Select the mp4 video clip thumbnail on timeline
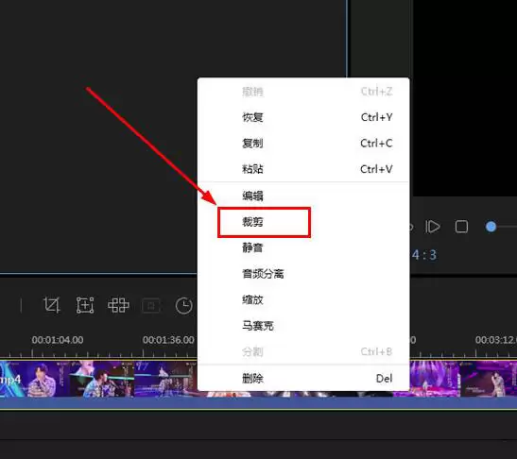The image size is (517, 459). pyautogui.click(x=99, y=379)
